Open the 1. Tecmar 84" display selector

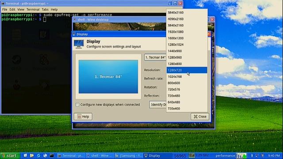coord(155,57)
